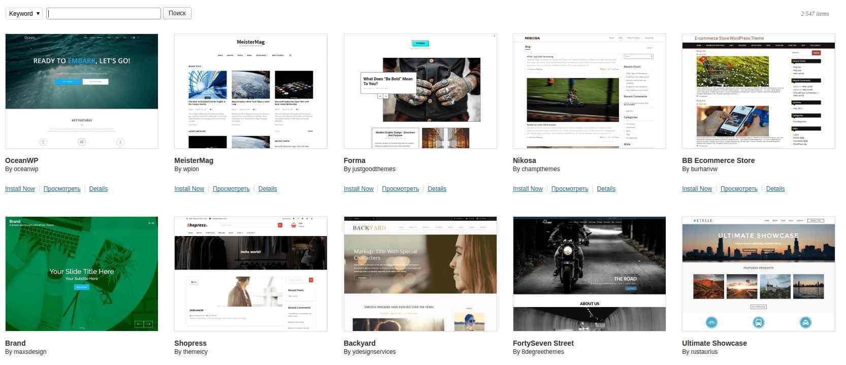Click author text By ydesignservices
Image resolution: width=846 pixels, height=365 pixels.
(370, 352)
